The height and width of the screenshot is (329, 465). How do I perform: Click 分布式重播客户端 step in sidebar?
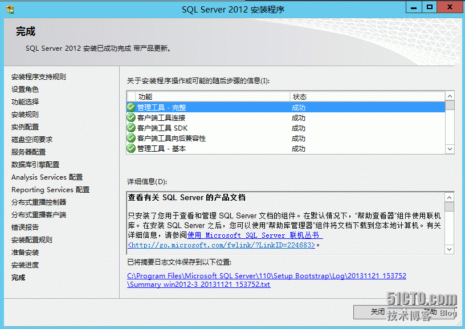click(39, 214)
